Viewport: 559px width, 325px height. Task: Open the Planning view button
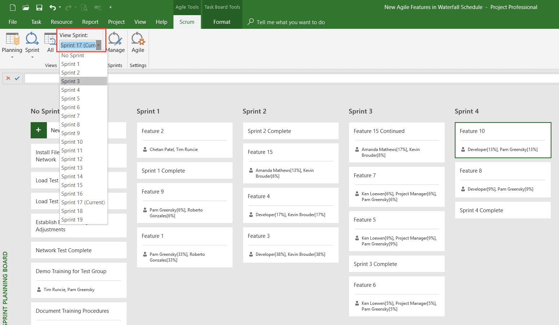pyautogui.click(x=12, y=45)
